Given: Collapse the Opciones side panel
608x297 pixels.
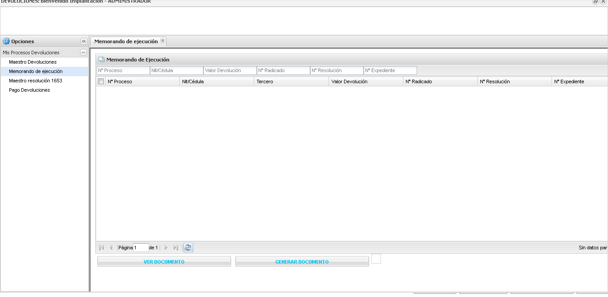Looking at the screenshot, I should pos(84,41).
